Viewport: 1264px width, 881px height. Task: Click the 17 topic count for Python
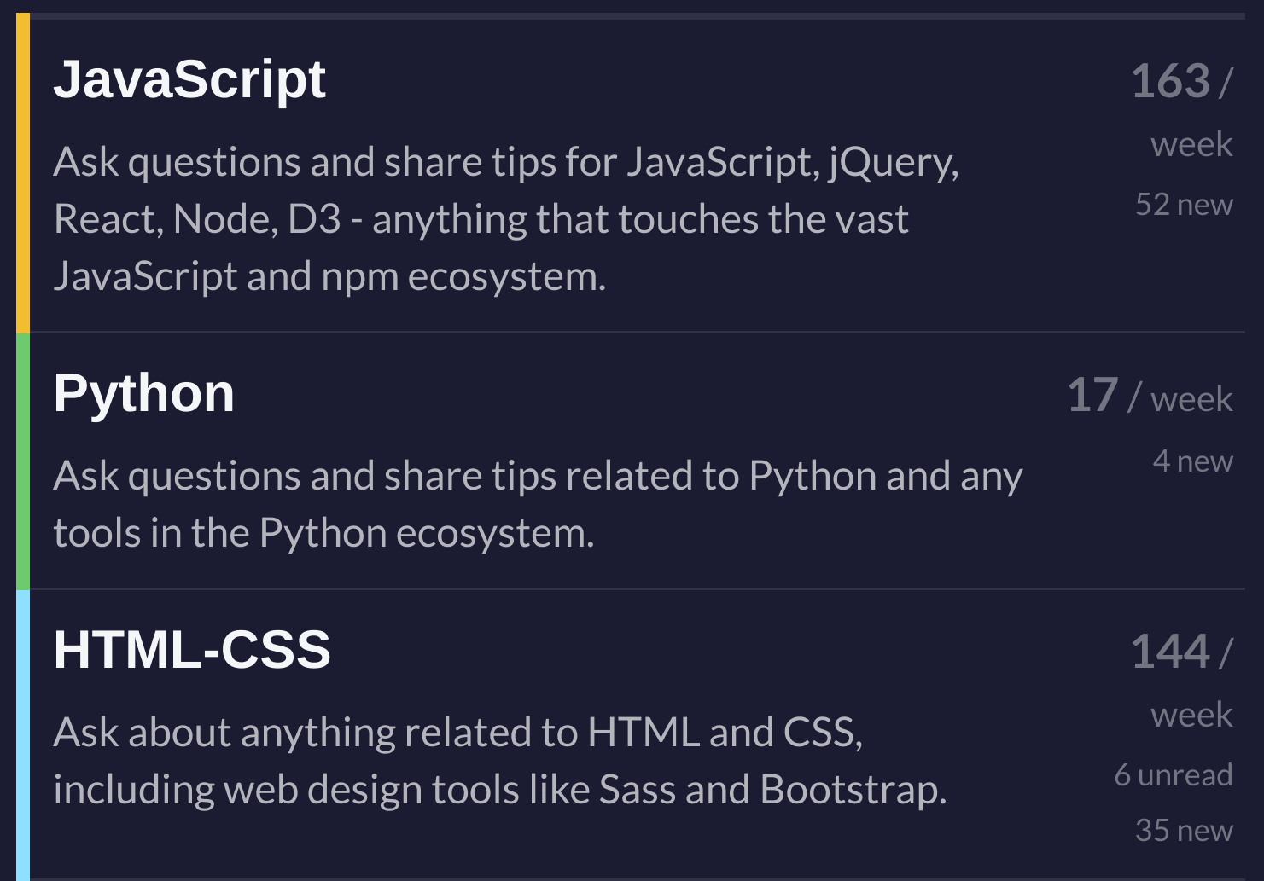coord(1092,396)
